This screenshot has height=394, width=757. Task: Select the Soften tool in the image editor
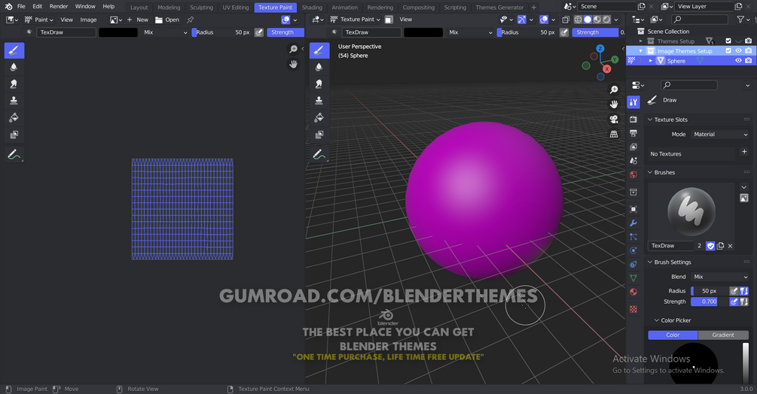click(x=14, y=68)
